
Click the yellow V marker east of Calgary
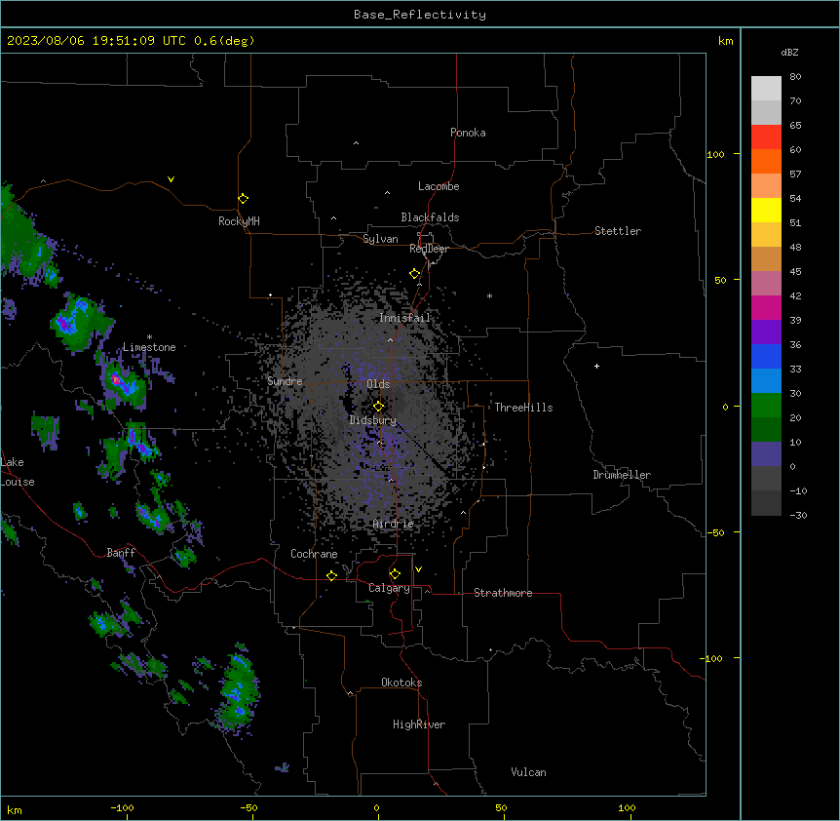(x=418, y=569)
